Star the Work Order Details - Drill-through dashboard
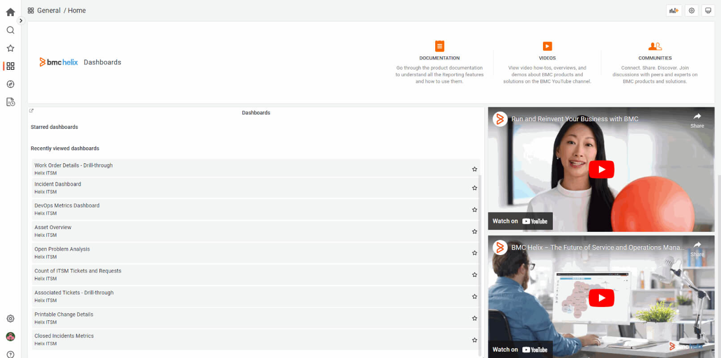Image resolution: width=721 pixels, height=358 pixels. [x=475, y=169]
